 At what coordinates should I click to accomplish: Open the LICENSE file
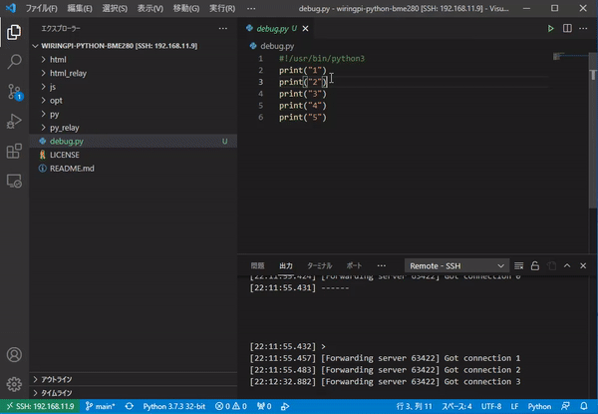133,155
